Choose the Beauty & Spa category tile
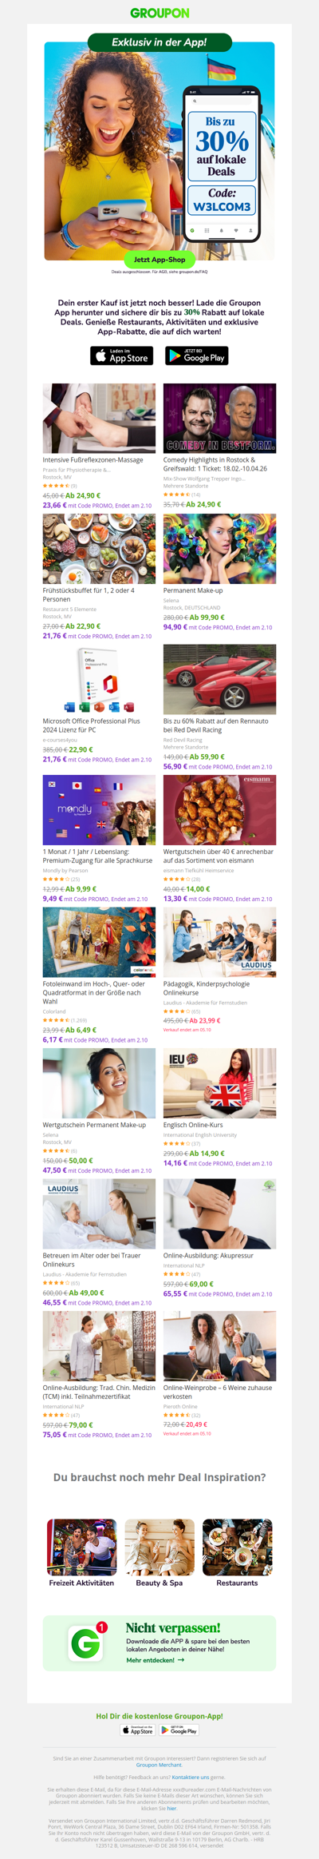Viewport: 319px width, 1859px height. [159, 1554]
